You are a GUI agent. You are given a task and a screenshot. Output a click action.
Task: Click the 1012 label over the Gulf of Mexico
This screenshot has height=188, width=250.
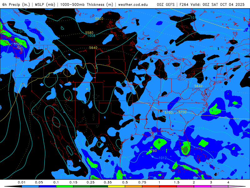click(x=163, y=158)
